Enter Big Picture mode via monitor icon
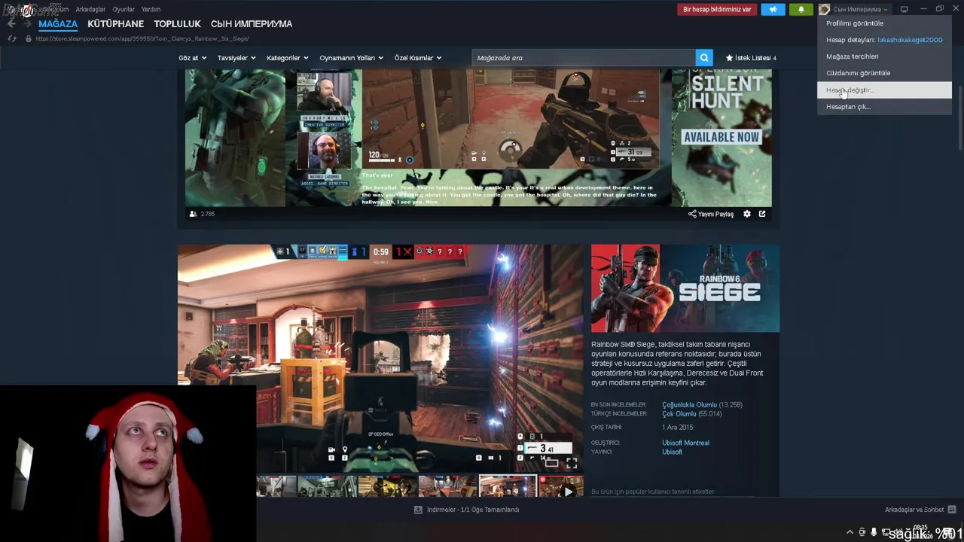This screenshot has width=964, height=542. (x=905, y=9)
